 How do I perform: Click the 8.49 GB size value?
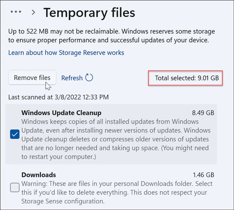(203, 113)
